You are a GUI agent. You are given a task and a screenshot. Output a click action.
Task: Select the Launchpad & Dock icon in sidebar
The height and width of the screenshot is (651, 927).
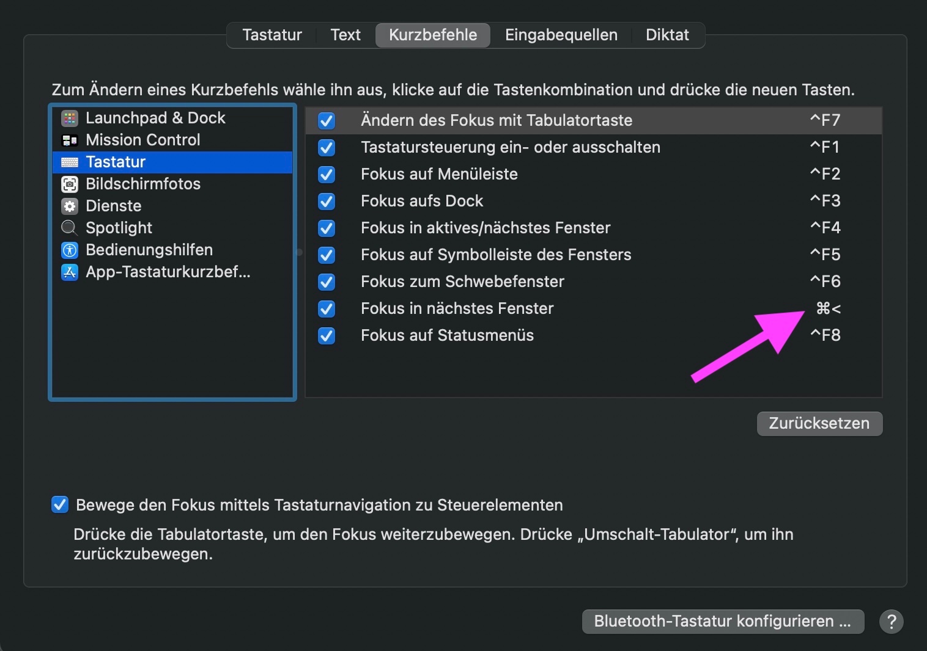(x=70, y=118)
